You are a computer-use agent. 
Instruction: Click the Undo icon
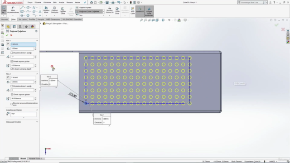(119, 2)
